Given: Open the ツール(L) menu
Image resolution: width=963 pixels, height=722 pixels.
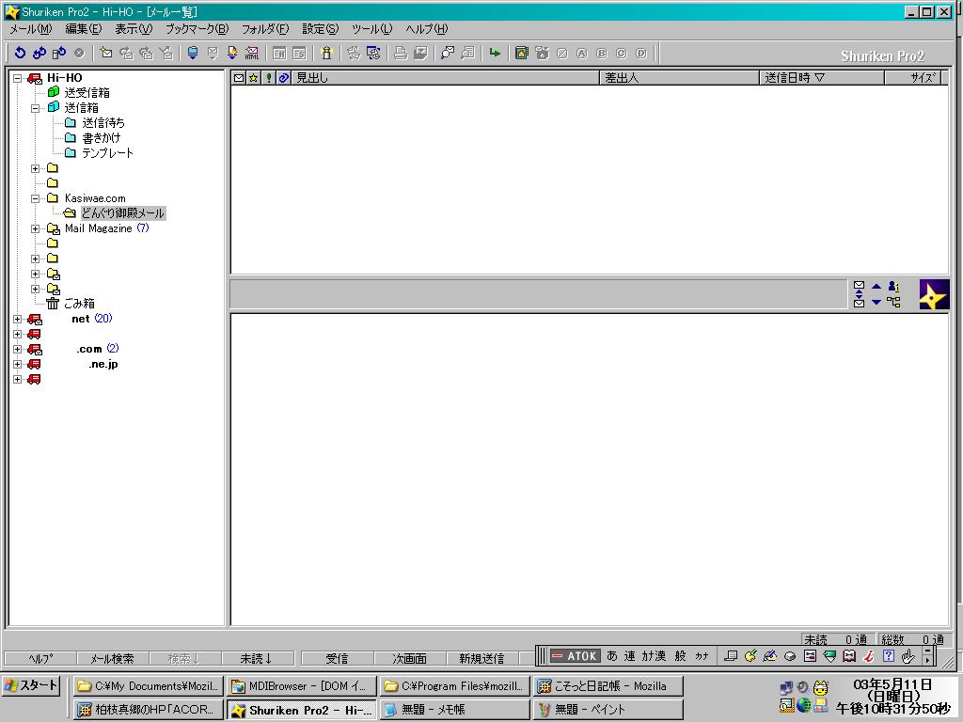Looking at the screenshot, I should tap(371, 29).
